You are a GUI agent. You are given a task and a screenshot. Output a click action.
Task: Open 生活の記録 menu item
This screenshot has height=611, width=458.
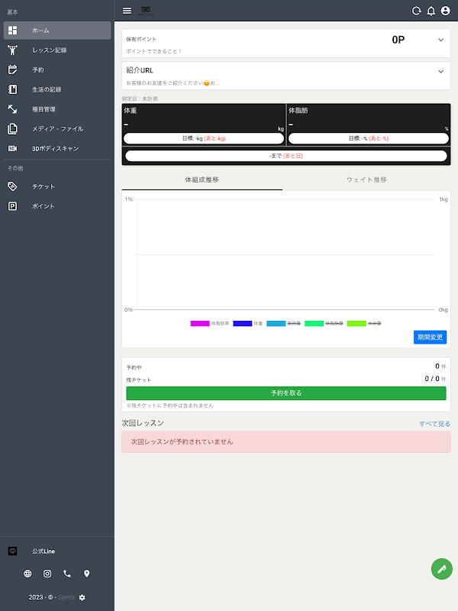(57, 89)
